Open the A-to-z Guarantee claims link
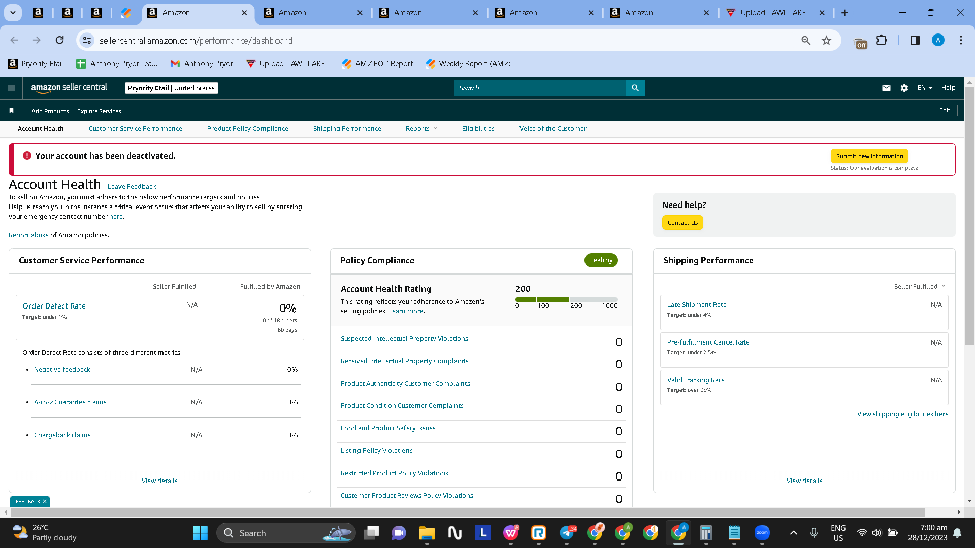 (70, 402)
